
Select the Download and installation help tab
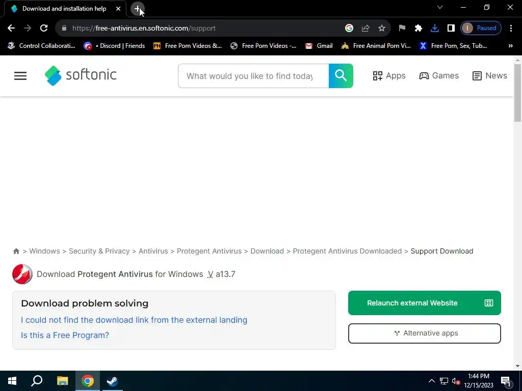[64, 9]
